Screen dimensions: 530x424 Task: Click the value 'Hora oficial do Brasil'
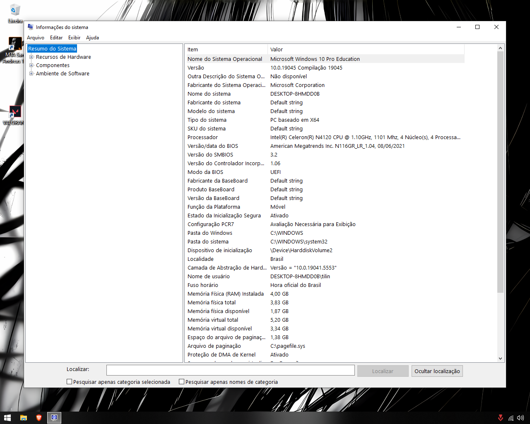click(296, 285)
